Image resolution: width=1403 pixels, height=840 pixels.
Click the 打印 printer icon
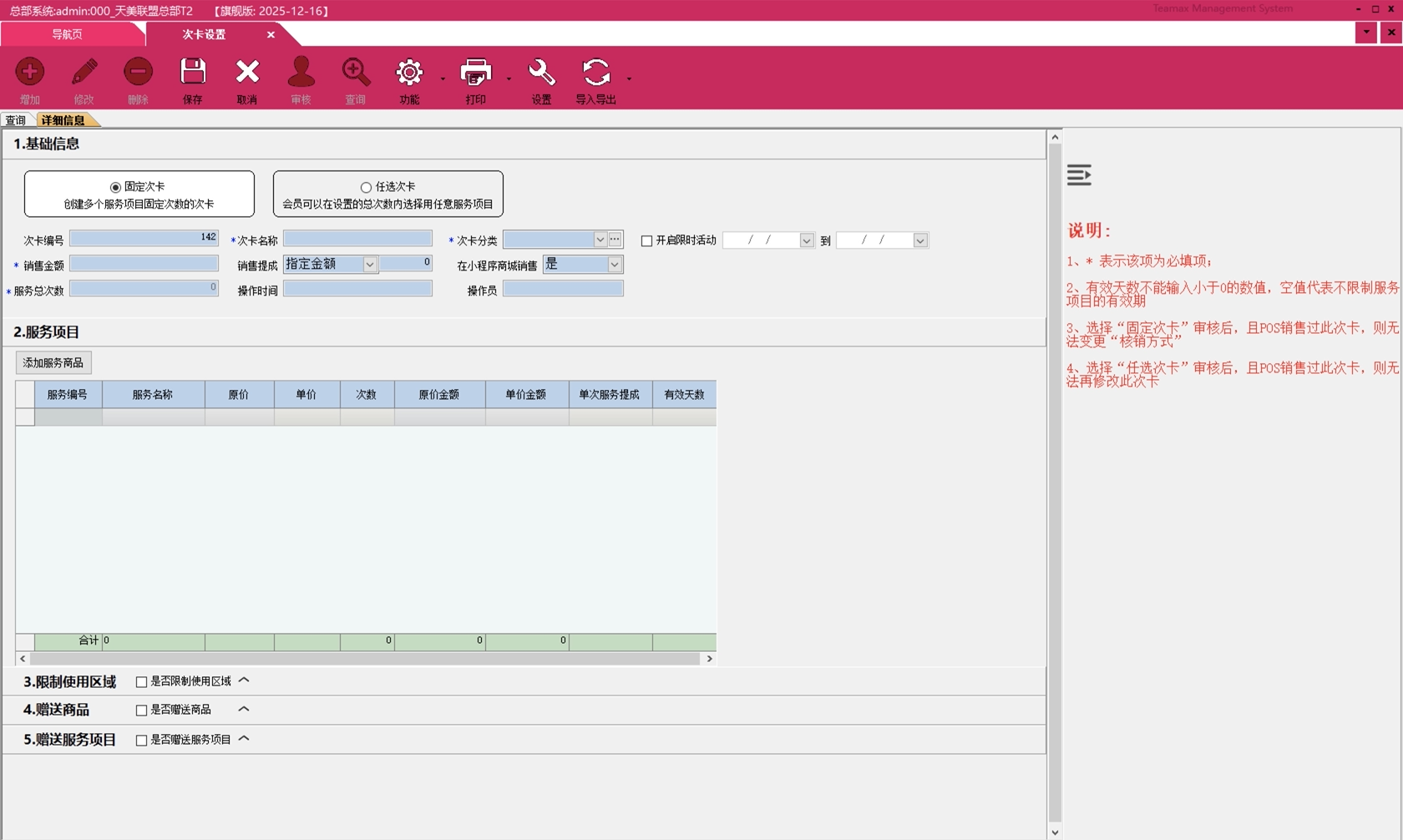[x=476, y=73]
